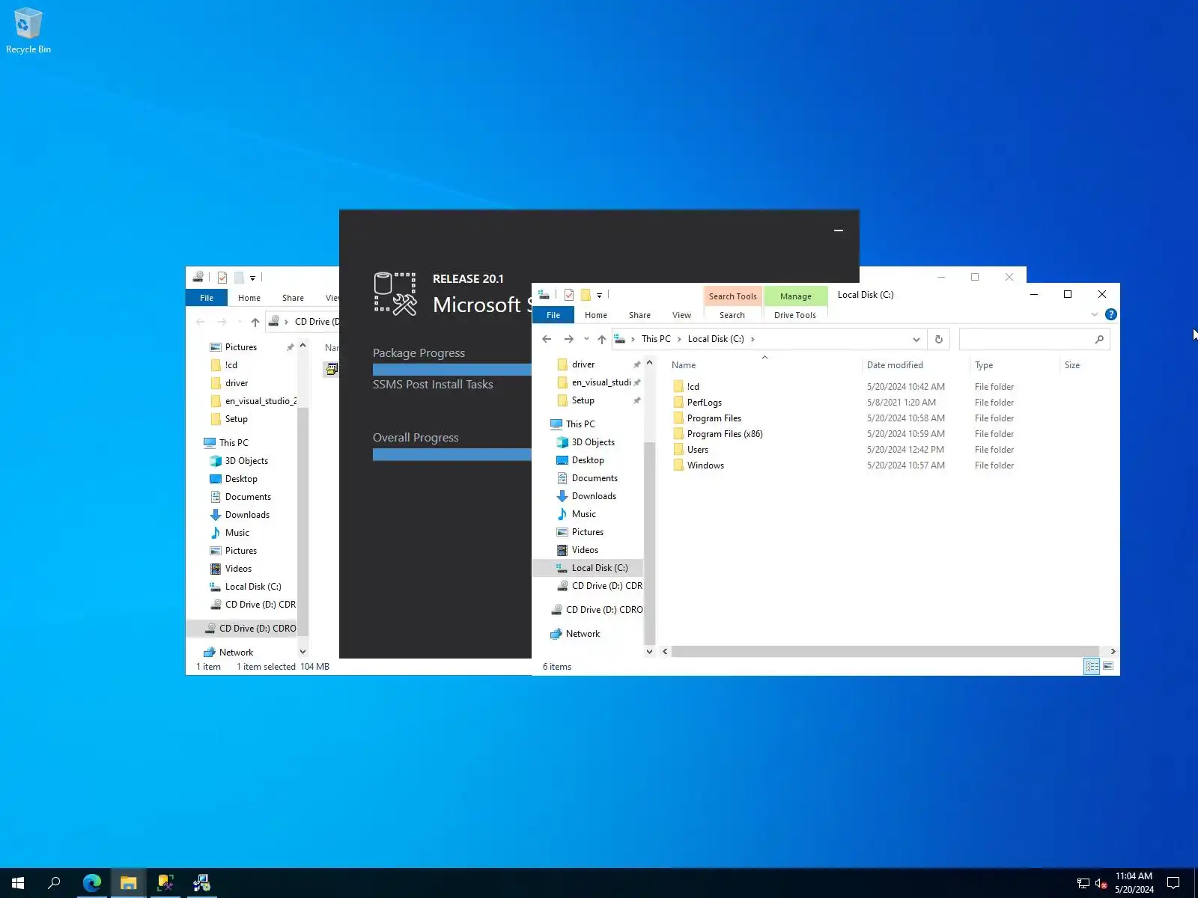
Task: Open Home tab in CD Drive window
Action: (x=249, y=298)
